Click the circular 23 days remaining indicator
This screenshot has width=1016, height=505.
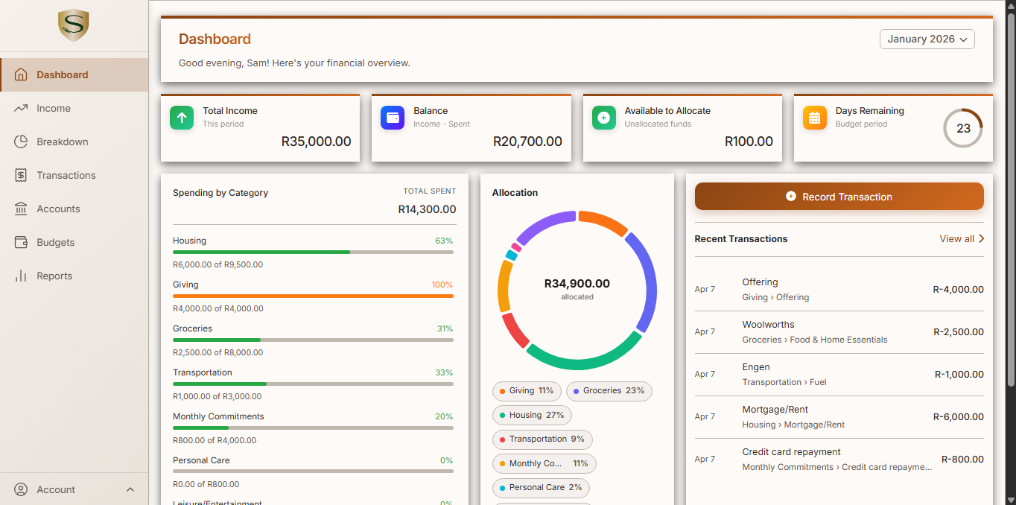pyautogui.click(x=963, y=128)
